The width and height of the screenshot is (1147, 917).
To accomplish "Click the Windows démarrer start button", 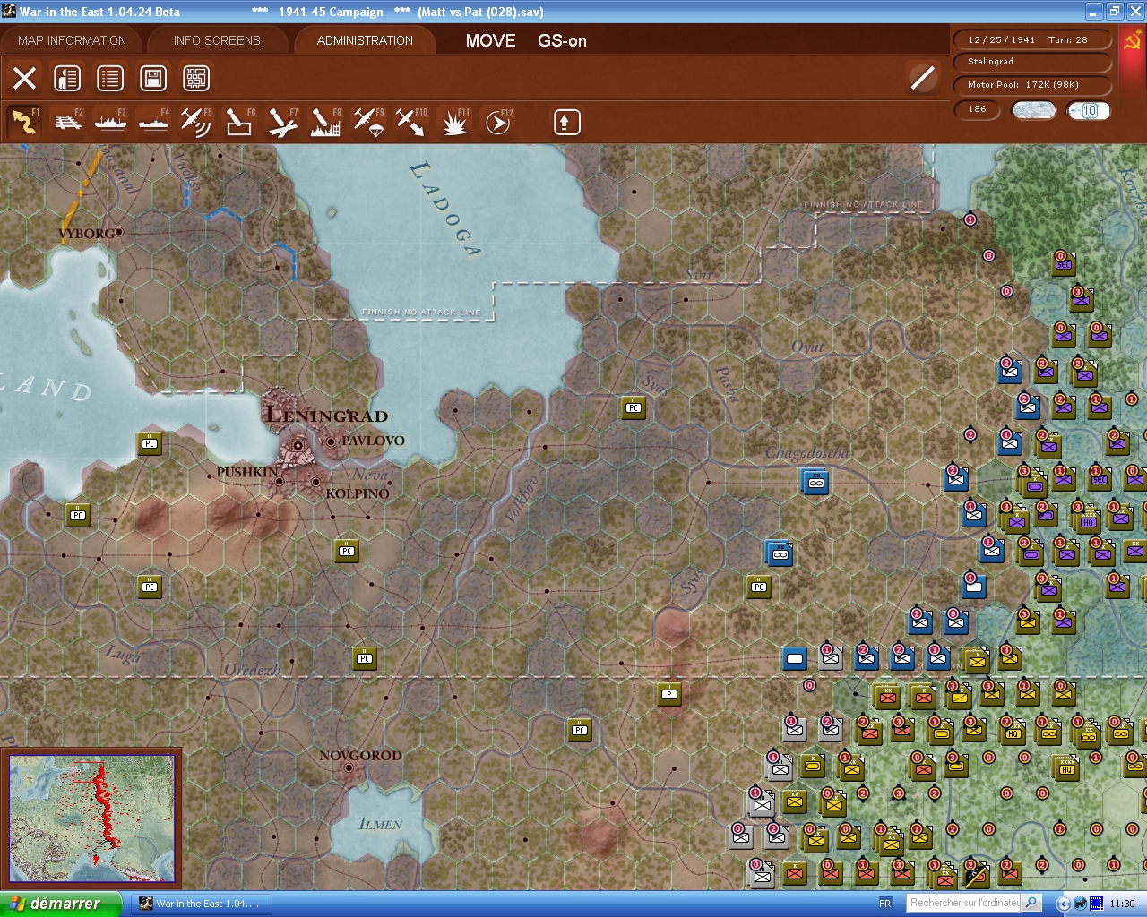I will pyautogui.click(x=60, y=904).
